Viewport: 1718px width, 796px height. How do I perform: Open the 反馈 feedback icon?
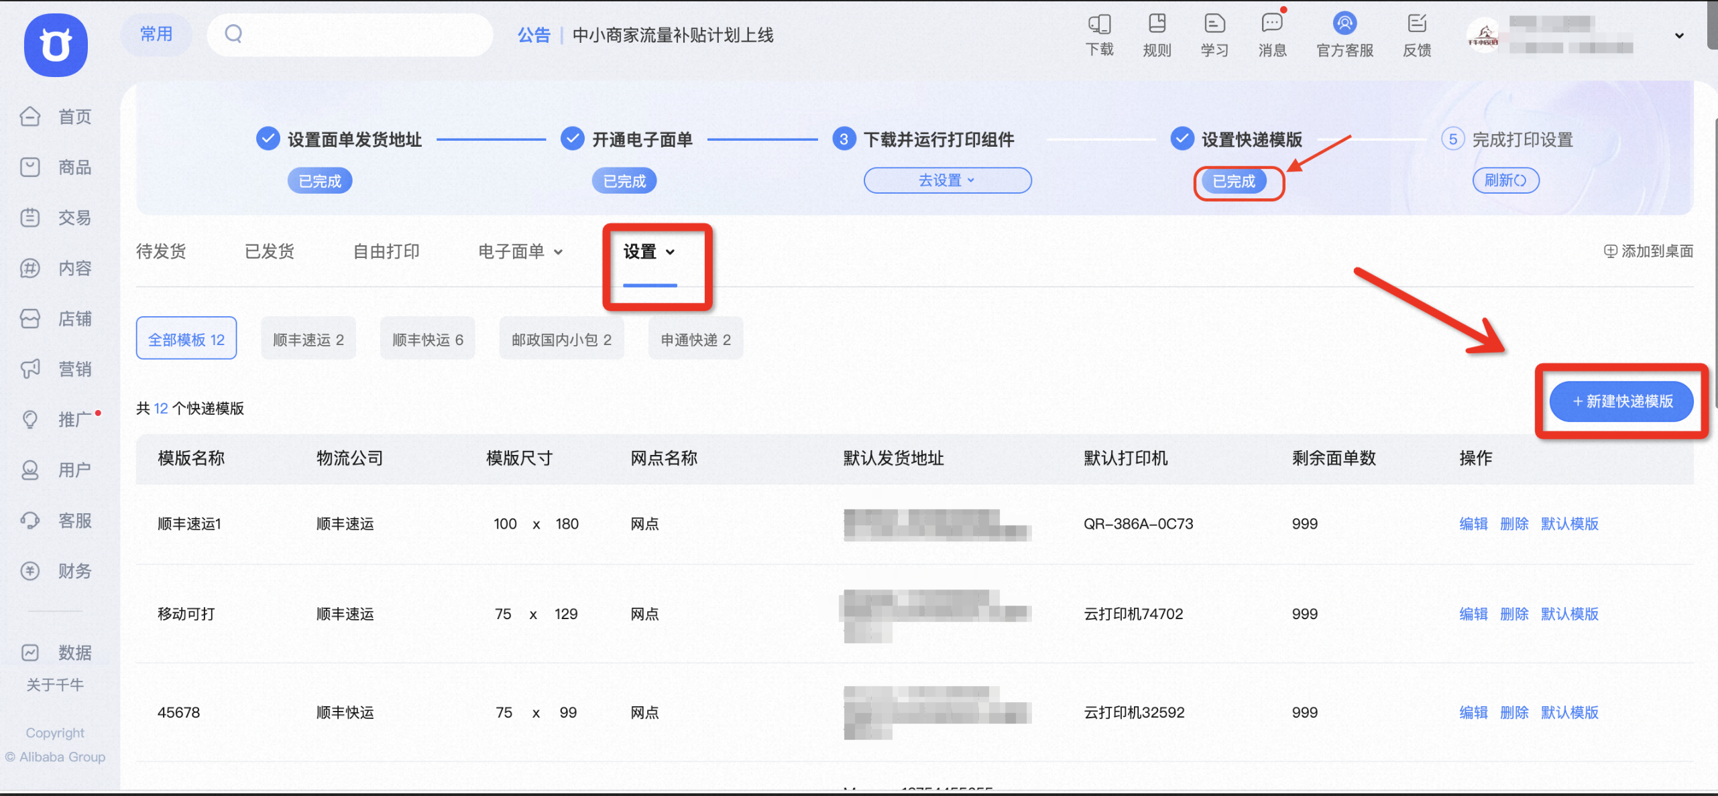pos(1417,35)
